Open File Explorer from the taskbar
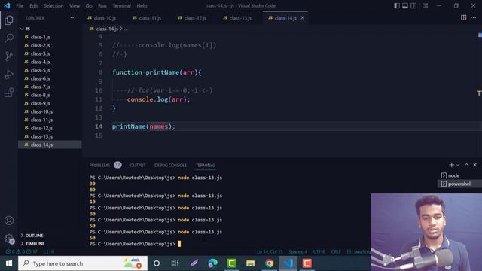Viewport: 482px width, 271px height. pyautogui.click(x=251, y=263)
